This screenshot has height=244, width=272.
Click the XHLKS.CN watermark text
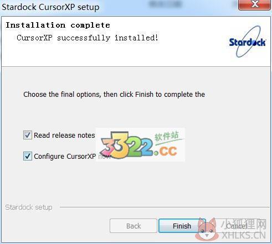click(244, 236)
